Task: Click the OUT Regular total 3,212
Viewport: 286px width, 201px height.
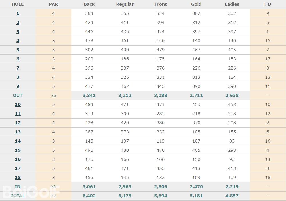Action: click(125, 96)
